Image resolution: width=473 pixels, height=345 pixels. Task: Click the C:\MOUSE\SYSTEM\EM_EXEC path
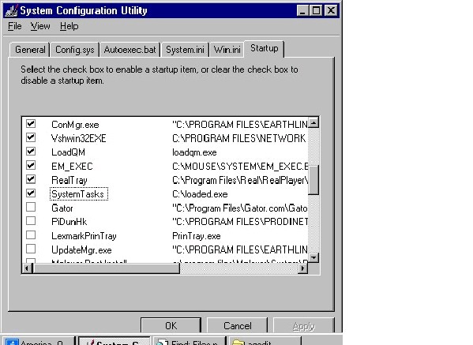(240, 166)
